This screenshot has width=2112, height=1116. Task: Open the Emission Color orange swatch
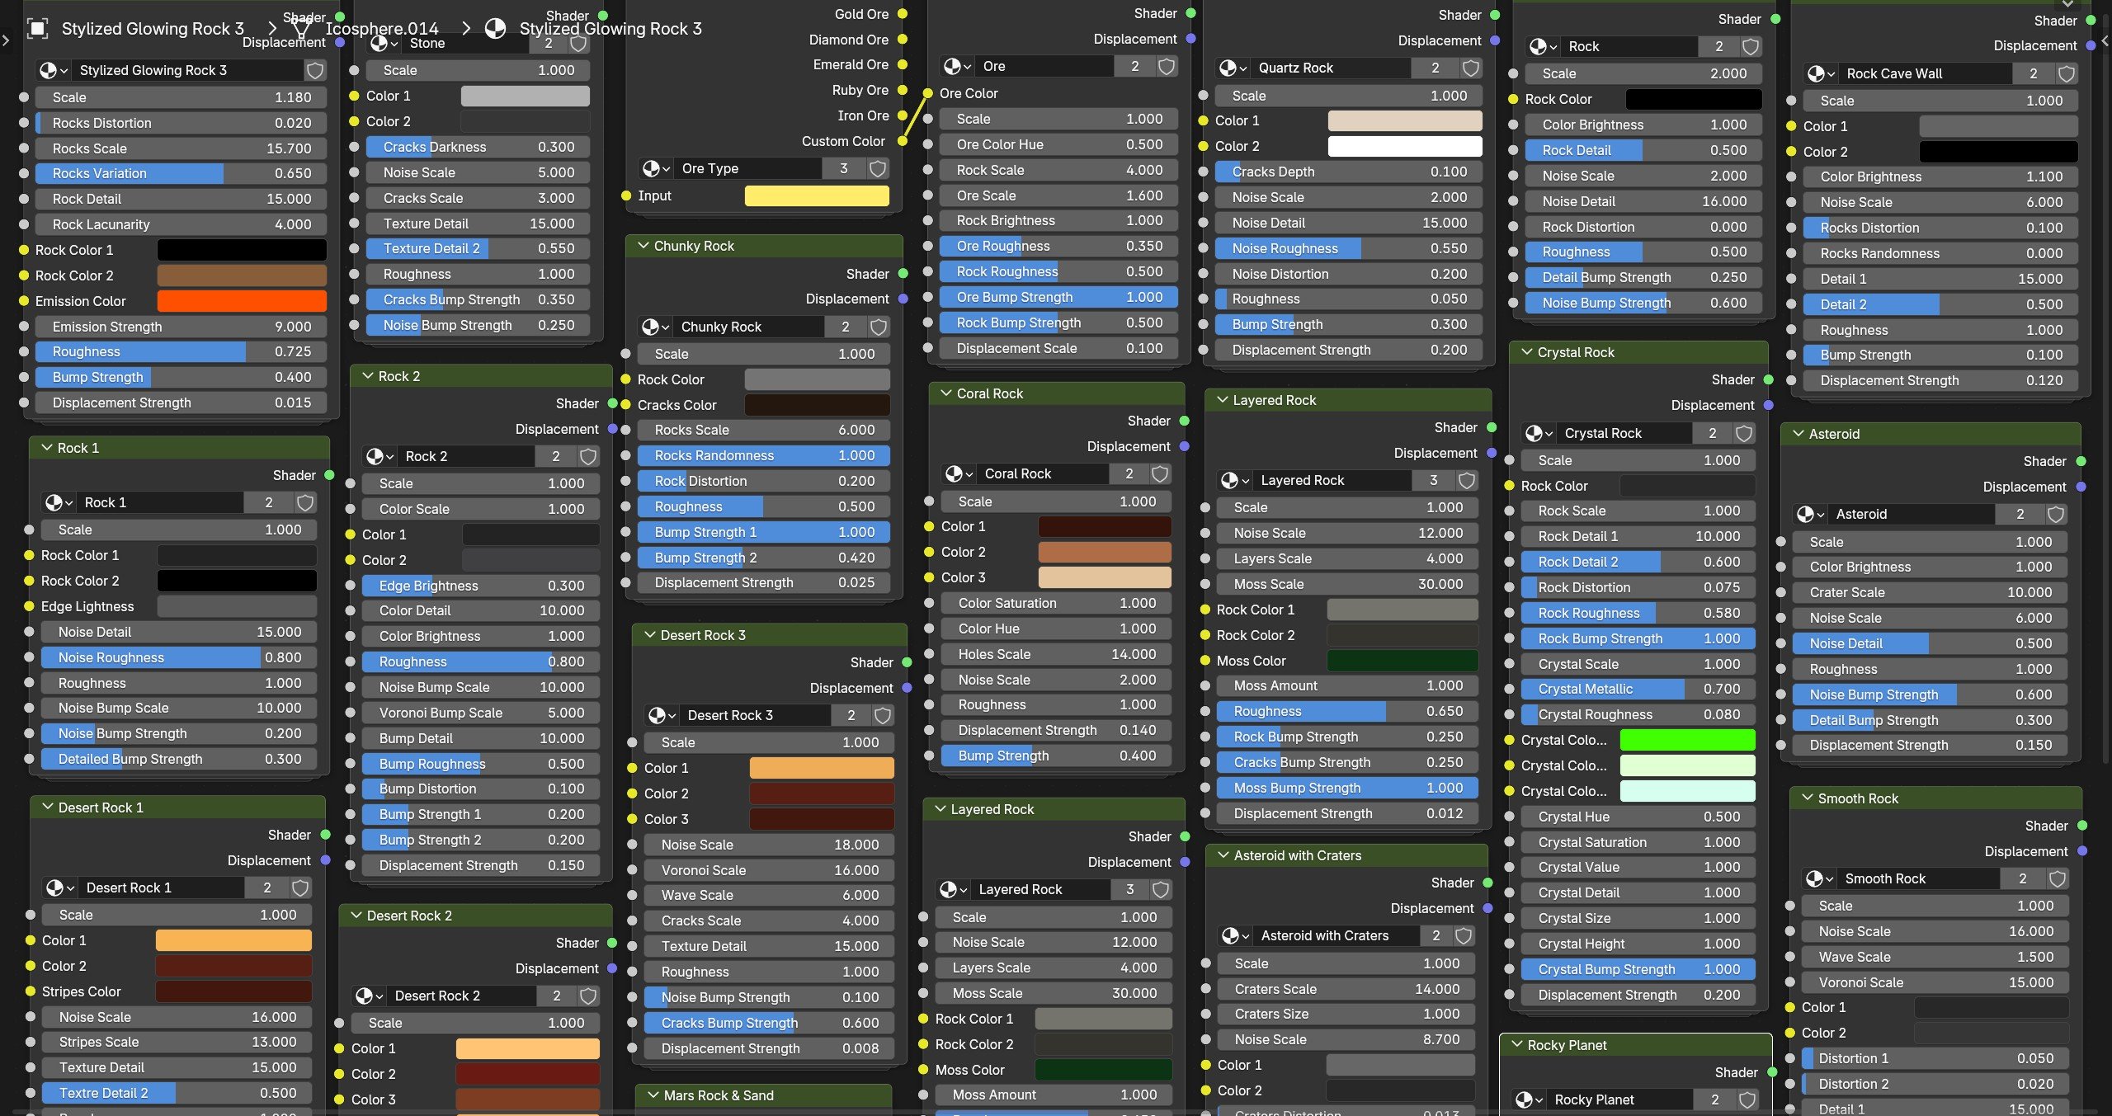pyautogui.click(x=241, y=301)
